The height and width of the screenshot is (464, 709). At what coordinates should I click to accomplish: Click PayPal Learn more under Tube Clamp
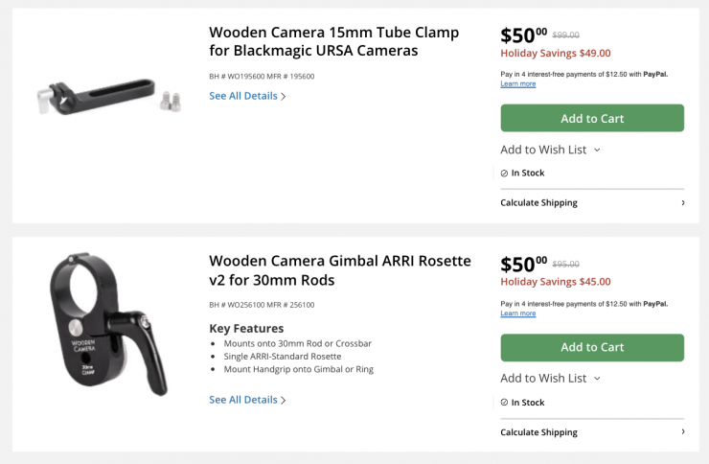[517, 84]
